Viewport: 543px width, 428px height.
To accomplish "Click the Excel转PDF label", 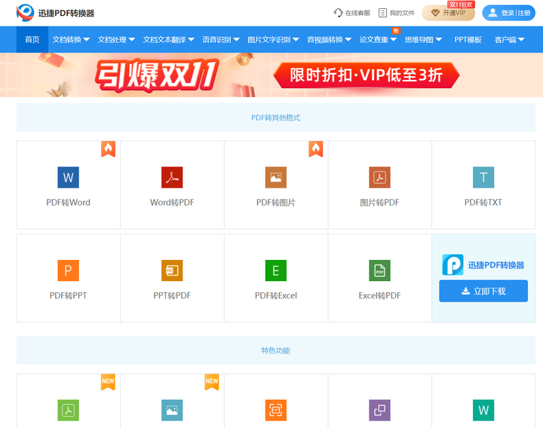I will (379, 295).
